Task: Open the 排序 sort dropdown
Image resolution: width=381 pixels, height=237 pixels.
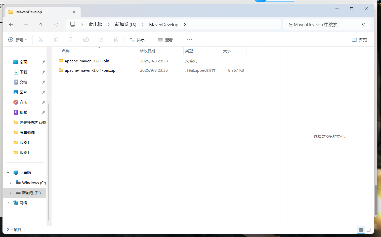Action: point(139,40)
